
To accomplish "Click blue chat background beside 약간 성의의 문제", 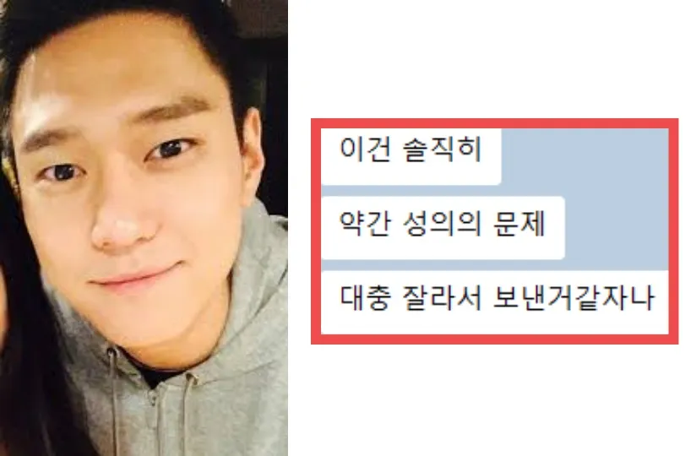I will coord(617,228).
